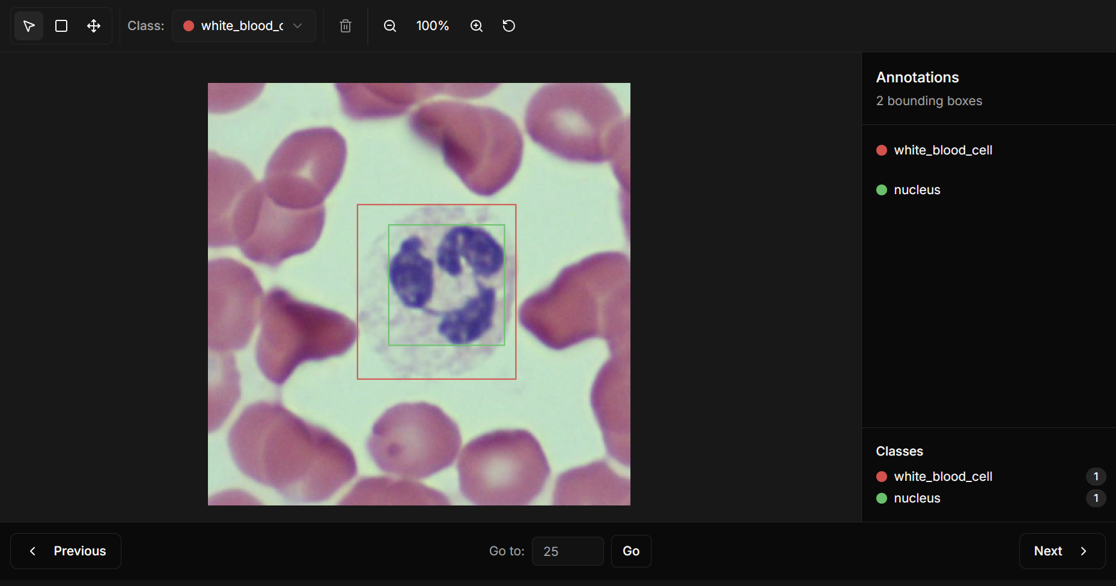Click the red white_blood_cell color dot in Classes
This screenshot has height=586, width=1116.
click(x=882, y=477)
